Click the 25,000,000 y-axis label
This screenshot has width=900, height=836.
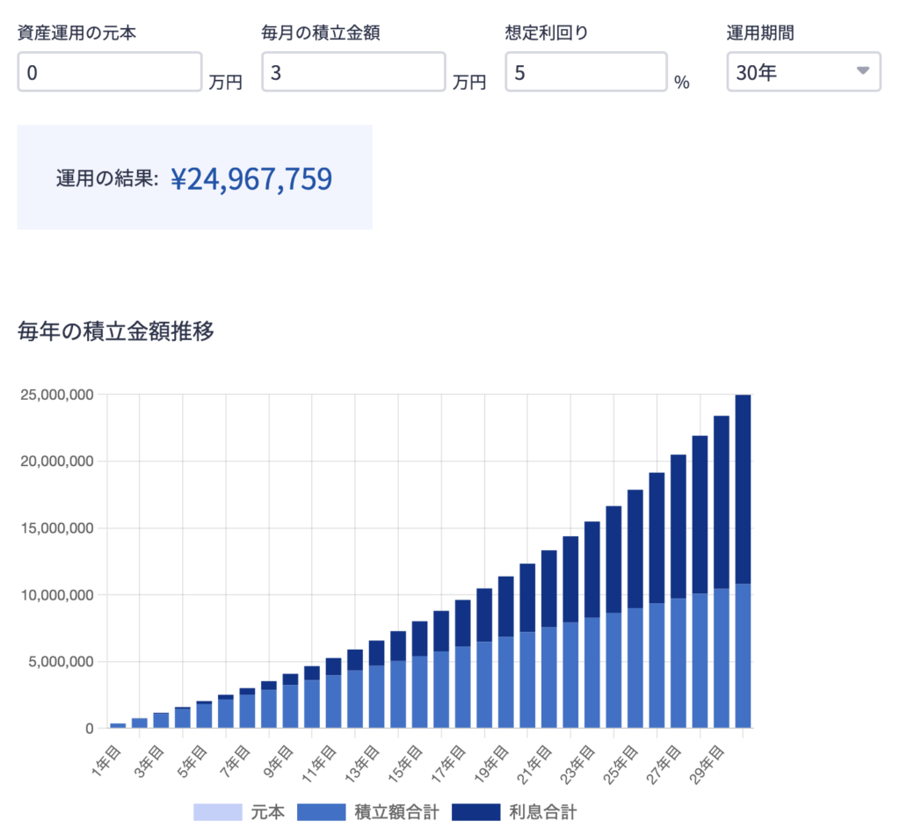(56, 395)
